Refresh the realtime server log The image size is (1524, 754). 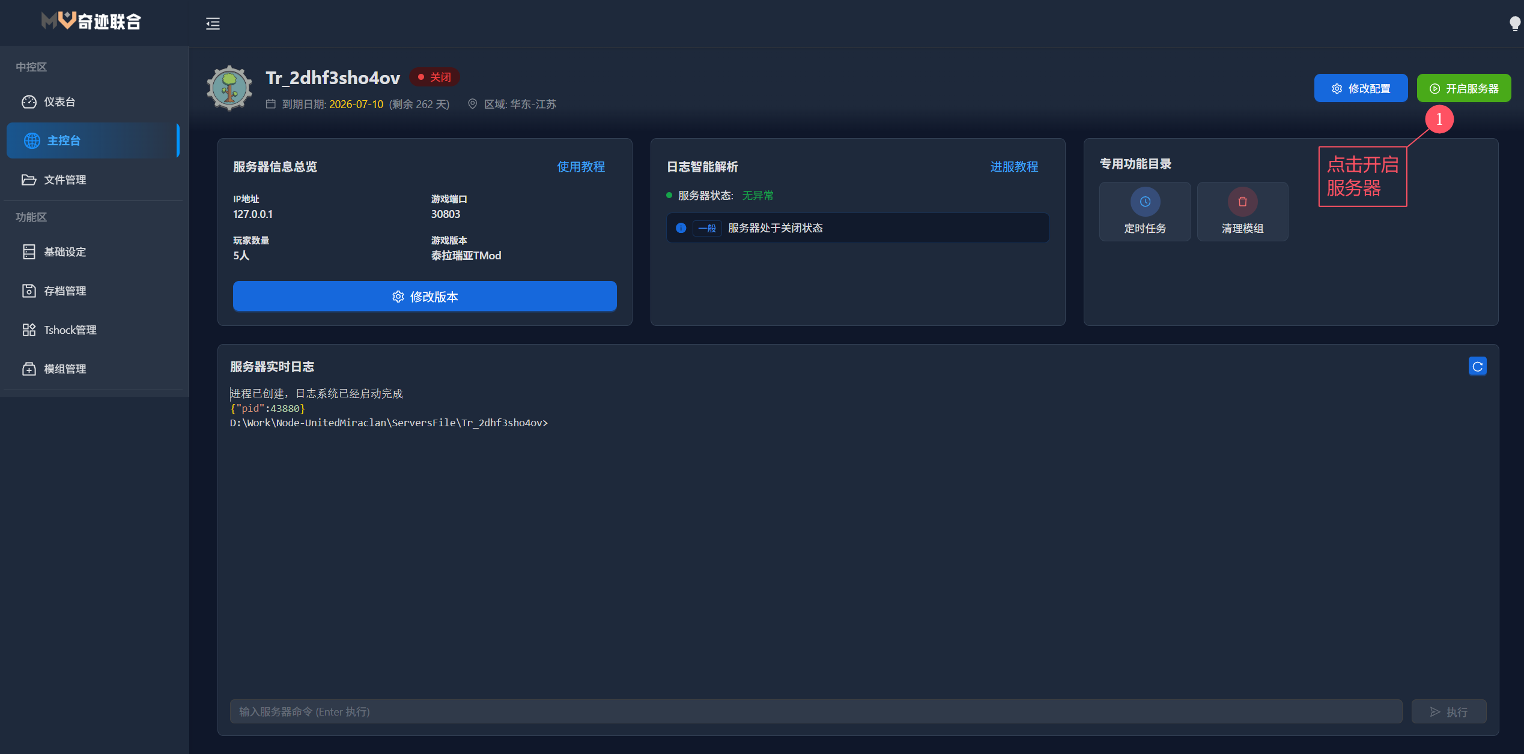click(1477, 366)
